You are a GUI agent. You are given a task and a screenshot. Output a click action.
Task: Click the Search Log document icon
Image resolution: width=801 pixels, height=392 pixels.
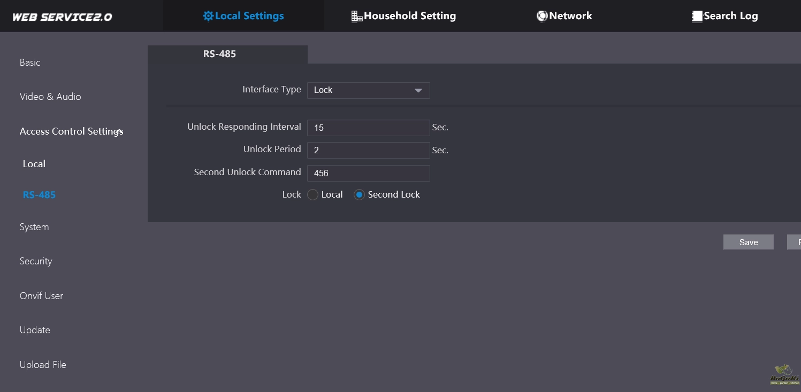697,16
